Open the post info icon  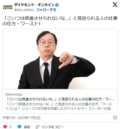(x=115, y=118)
